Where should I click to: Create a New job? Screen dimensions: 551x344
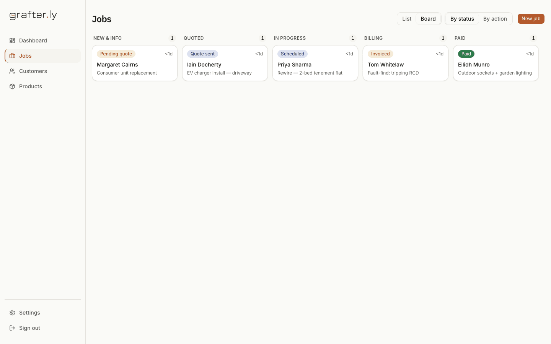click(531, 19)
